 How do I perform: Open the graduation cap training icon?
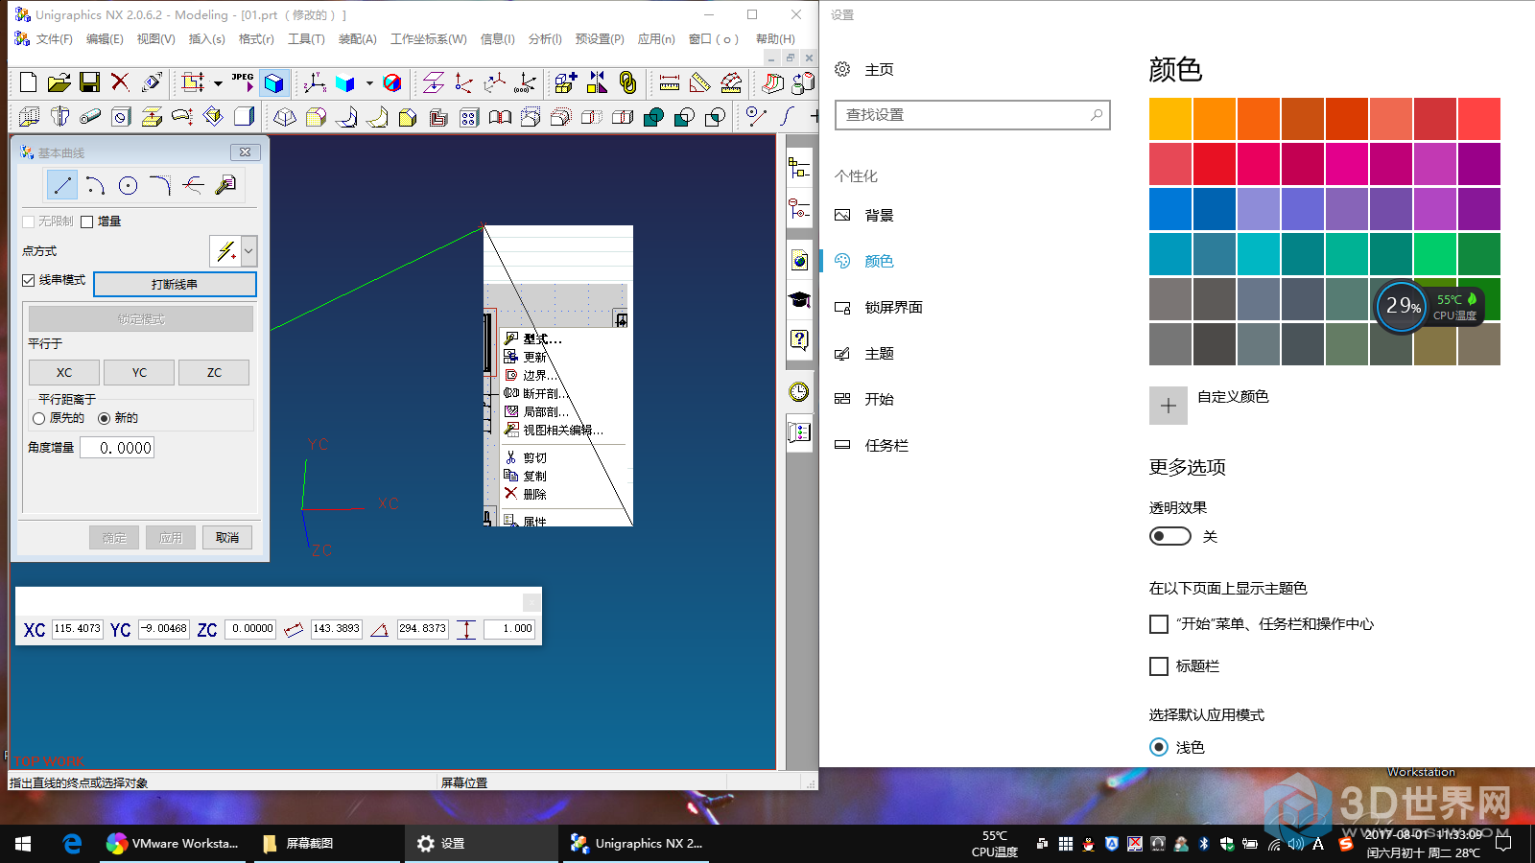pos(799,300)
